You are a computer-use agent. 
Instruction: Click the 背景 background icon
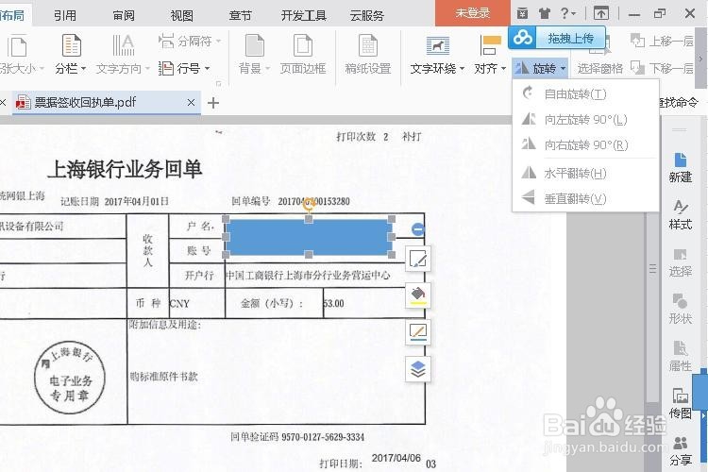(x=254, y=45)
